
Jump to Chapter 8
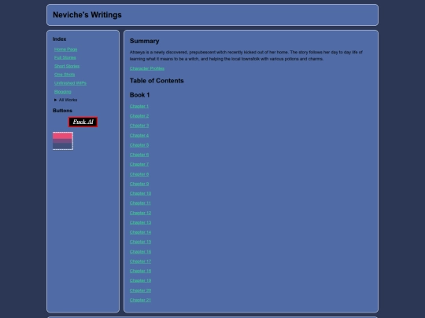(139, 174)
